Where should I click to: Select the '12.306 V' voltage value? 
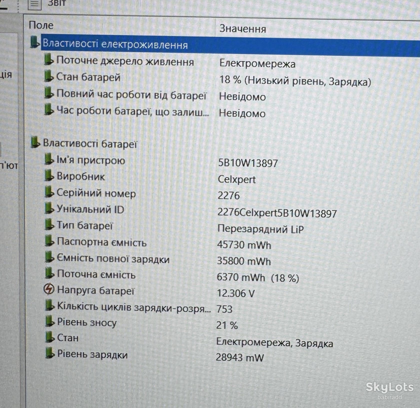tap(235, 293)
